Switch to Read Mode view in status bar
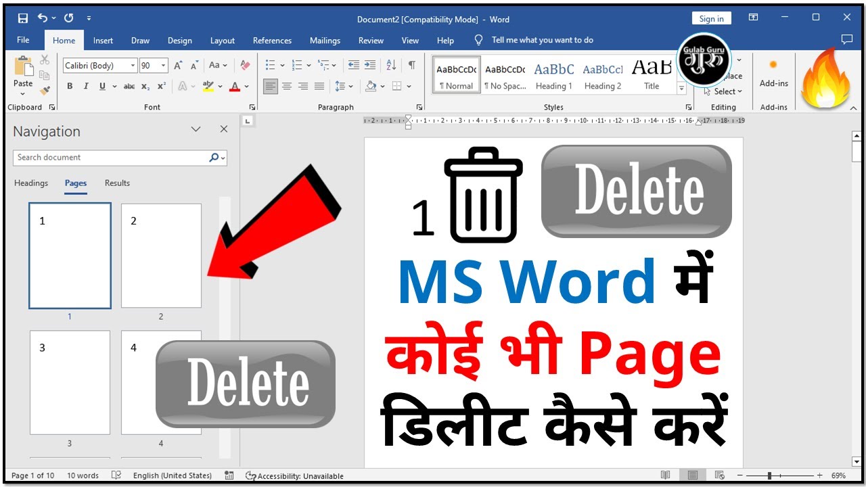Screen dimensions: 866x487 click(666, 476)
